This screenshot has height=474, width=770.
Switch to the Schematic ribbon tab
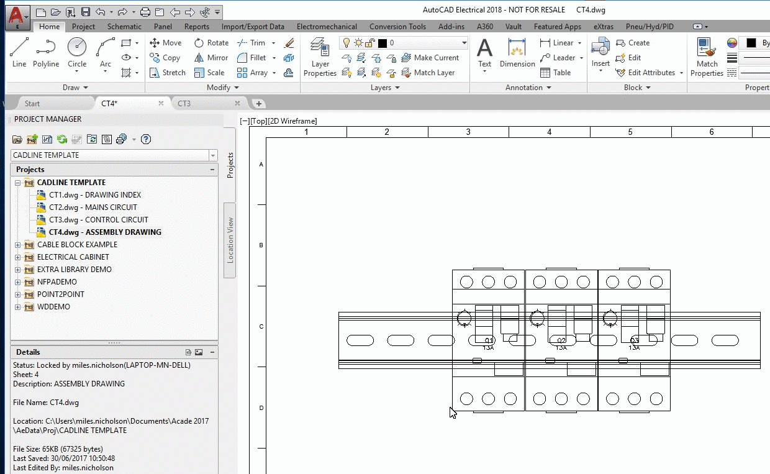pos(124,27)
